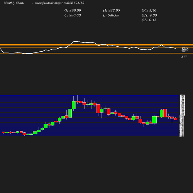Click the '377' axis label
The height and width of the screenshot is (193, 193).
point(184,57)
